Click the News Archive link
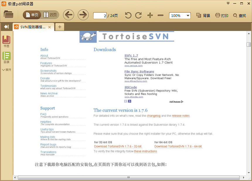This screenshot has height=181, width=252. (x=49, y=93)
